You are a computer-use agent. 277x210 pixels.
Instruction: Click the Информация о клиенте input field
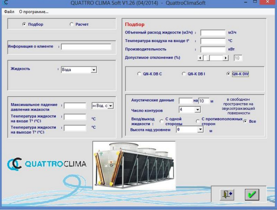[86, 47]
